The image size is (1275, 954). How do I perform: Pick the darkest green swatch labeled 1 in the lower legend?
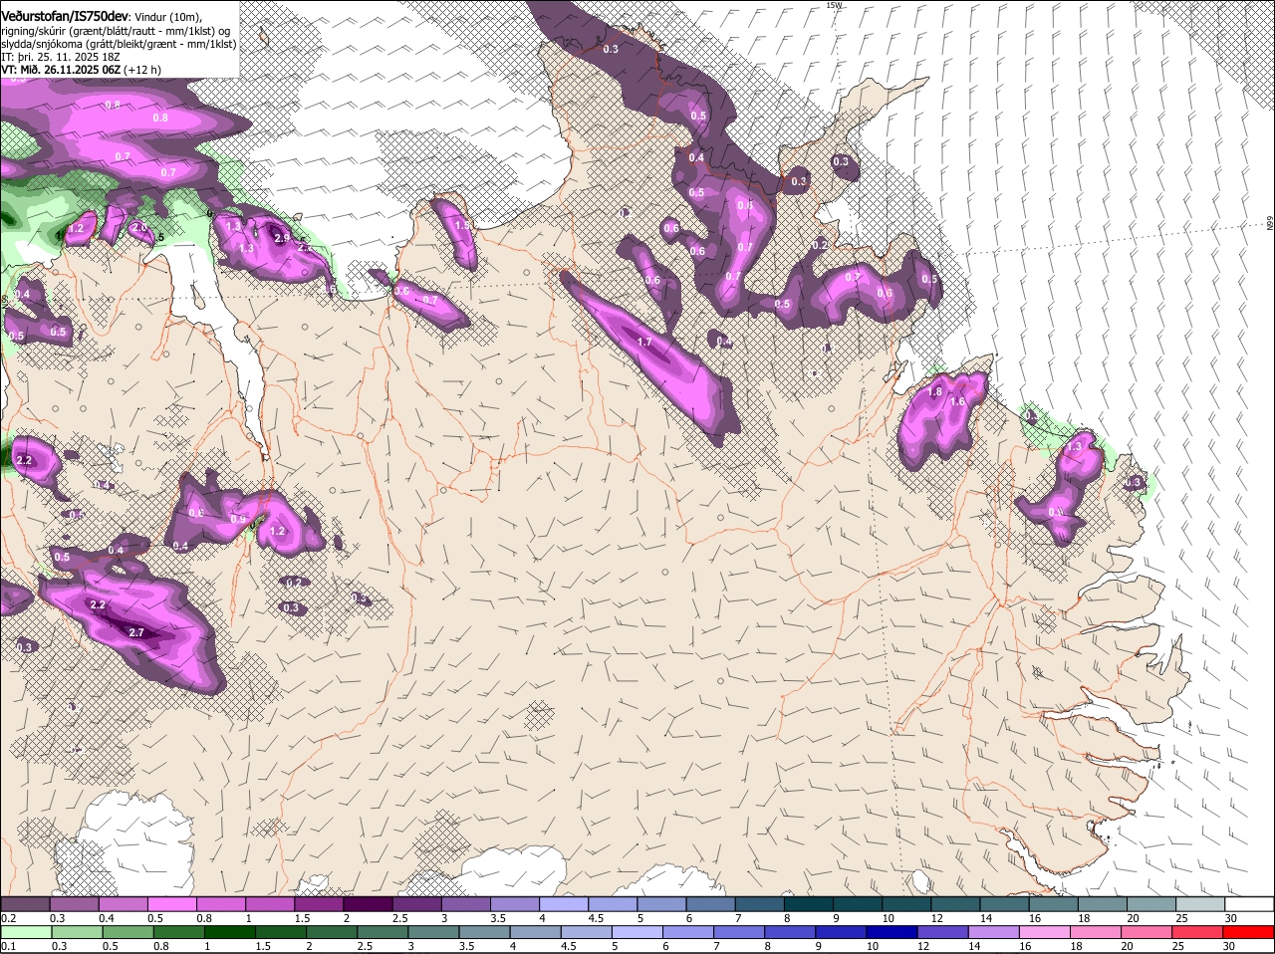(x=229, y=933)
